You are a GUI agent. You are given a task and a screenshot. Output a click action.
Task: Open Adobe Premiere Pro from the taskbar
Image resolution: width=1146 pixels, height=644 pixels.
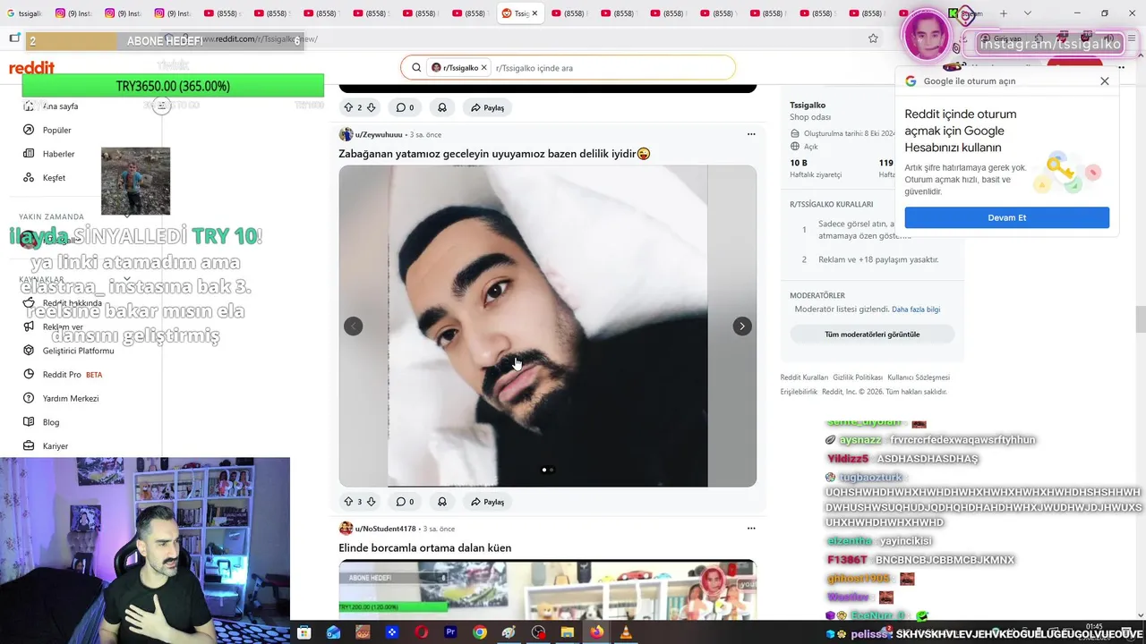pyautogui.click(x=450, y=632)
